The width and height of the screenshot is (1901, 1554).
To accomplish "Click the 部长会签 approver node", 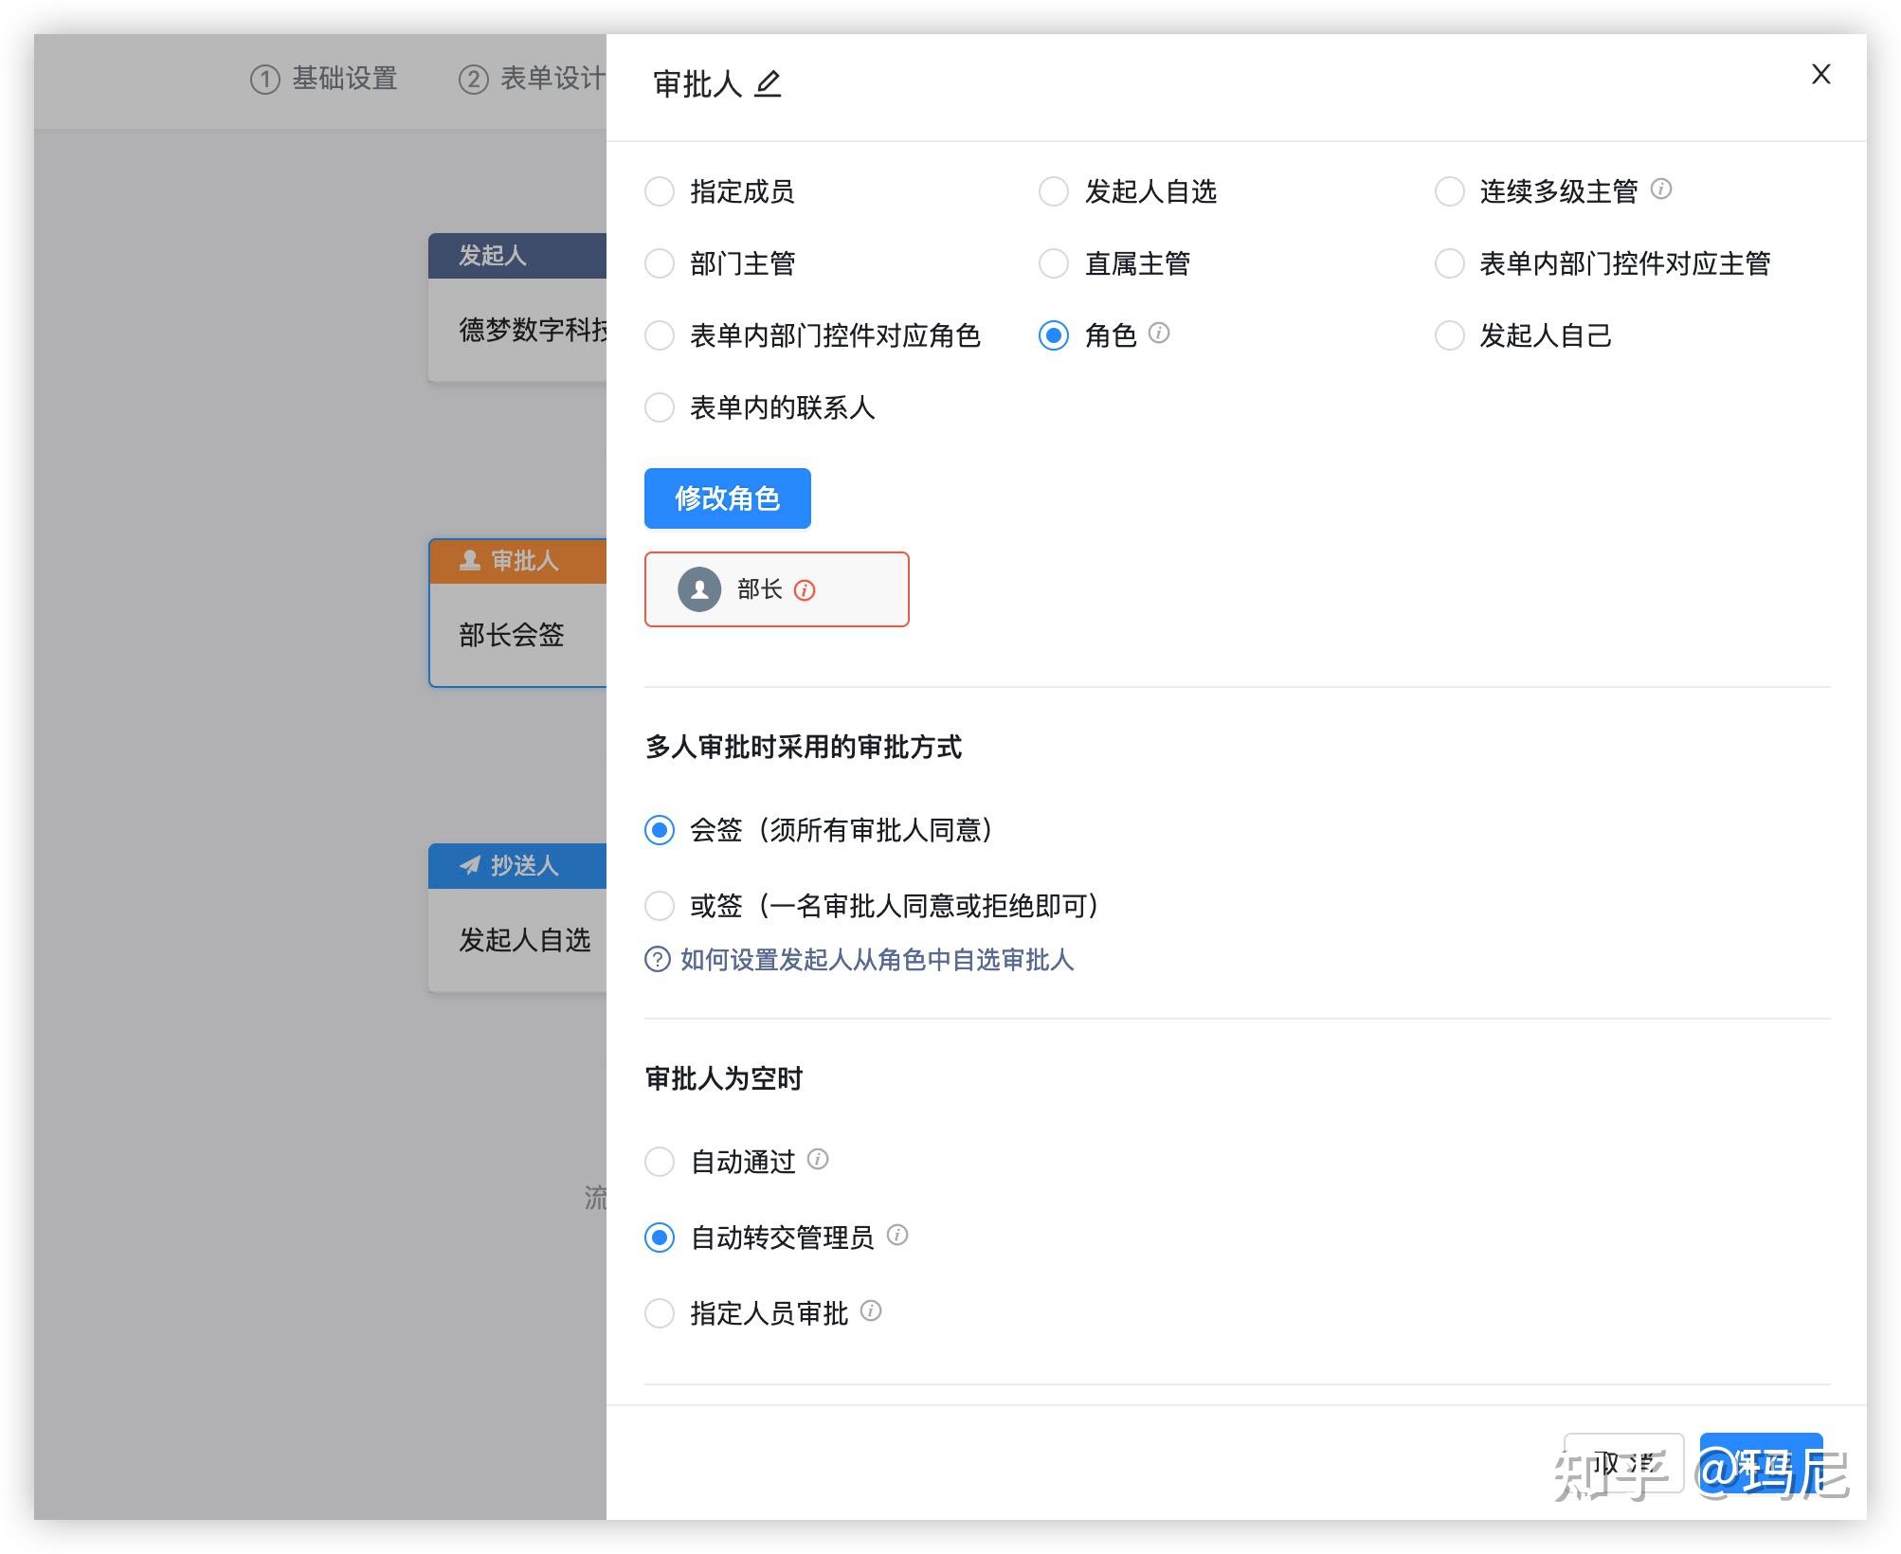I will click(512, 636).
